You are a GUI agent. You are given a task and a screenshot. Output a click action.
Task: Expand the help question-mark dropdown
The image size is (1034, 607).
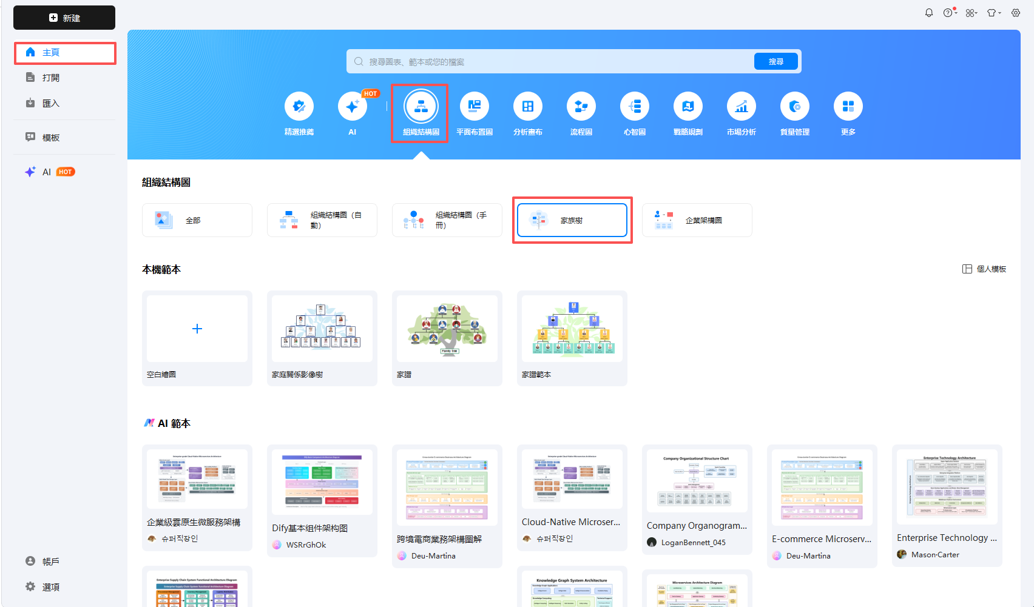(949, 12)
